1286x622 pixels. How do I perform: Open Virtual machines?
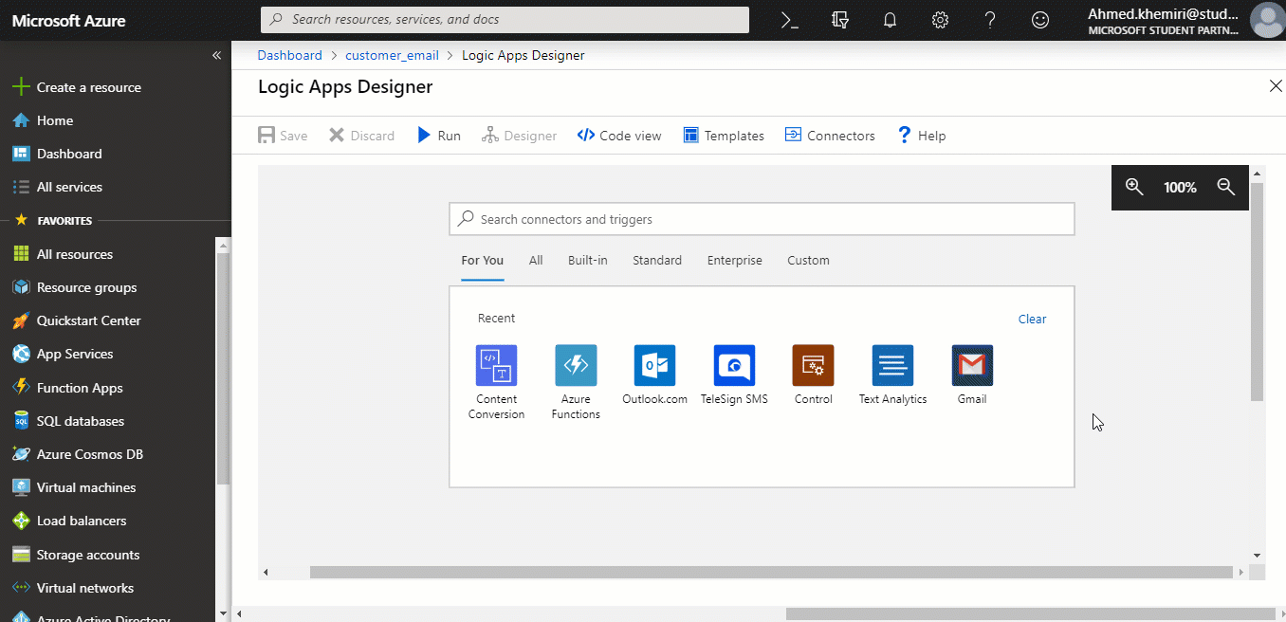point(74,487)
